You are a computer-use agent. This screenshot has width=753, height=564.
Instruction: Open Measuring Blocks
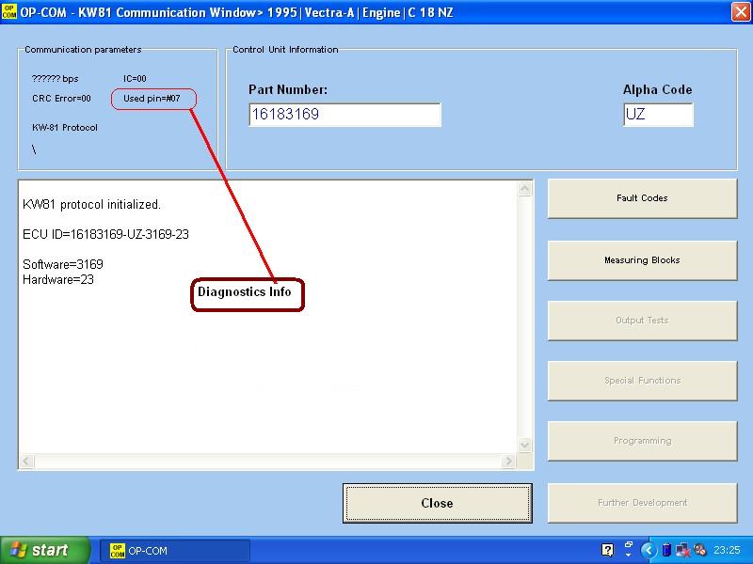click(642, 260)
